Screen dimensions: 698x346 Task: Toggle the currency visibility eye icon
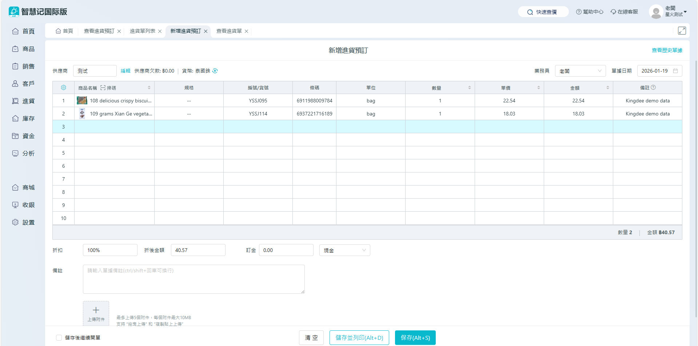pyautogui.click(x=215, y=71)
